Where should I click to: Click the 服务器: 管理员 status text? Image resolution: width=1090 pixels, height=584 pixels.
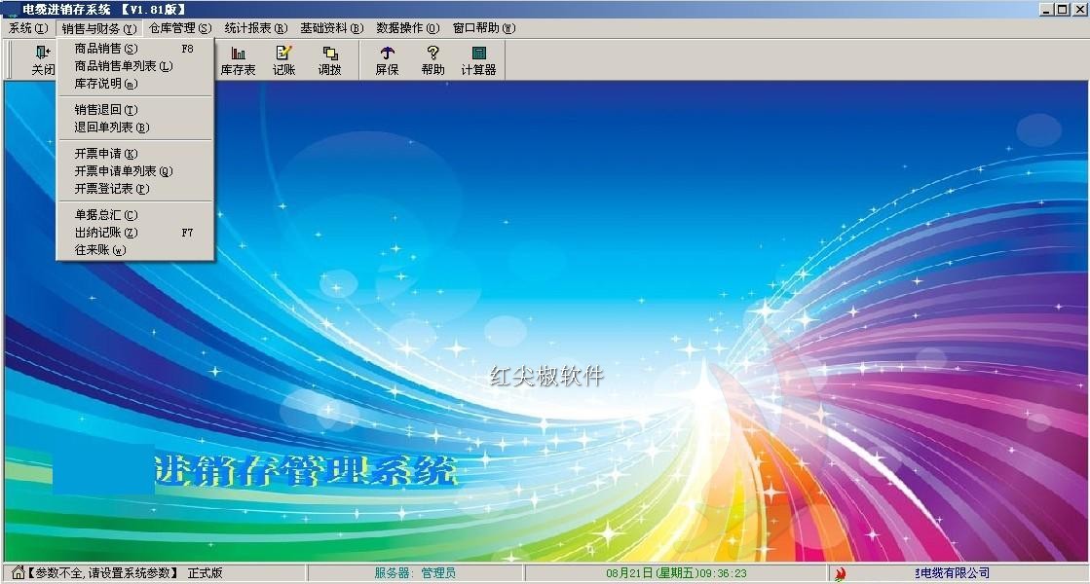click(415, 573)
